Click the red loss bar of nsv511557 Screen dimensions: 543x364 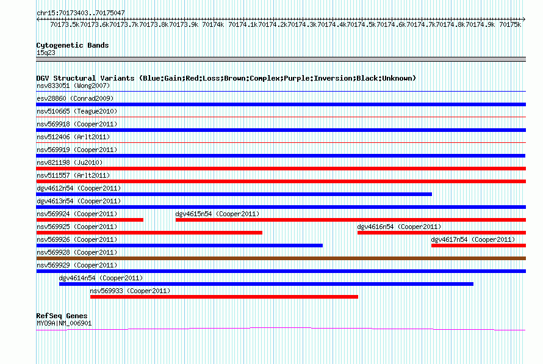281,181
